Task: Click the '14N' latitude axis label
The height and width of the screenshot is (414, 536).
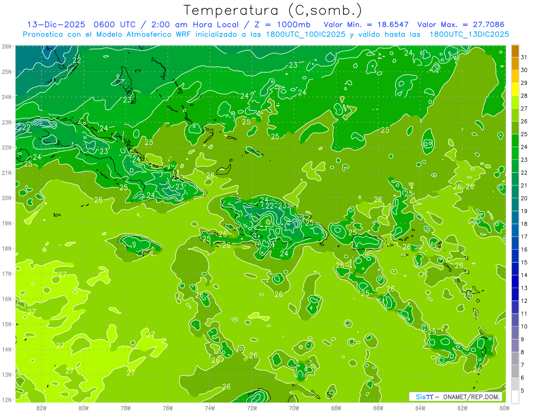Action: 7,349
